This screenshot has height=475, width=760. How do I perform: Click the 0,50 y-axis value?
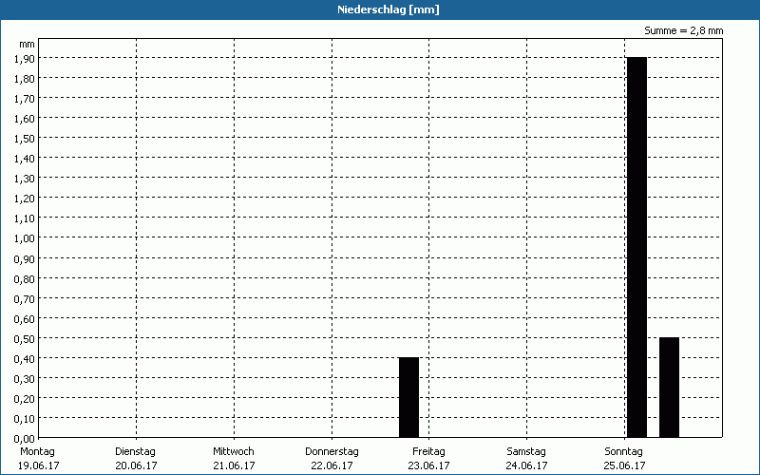coord(25,338)
